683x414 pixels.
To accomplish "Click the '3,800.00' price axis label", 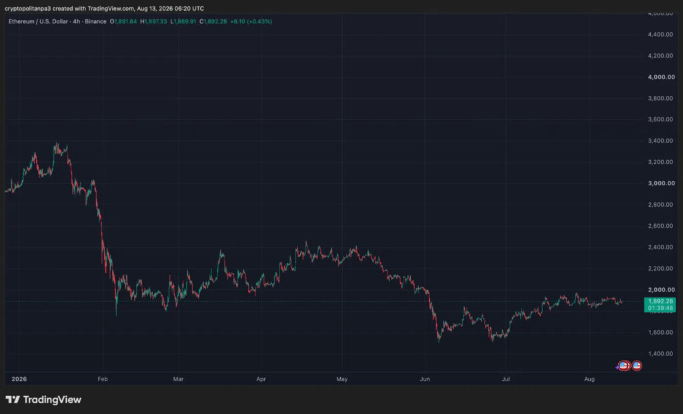I will [660, 99].
